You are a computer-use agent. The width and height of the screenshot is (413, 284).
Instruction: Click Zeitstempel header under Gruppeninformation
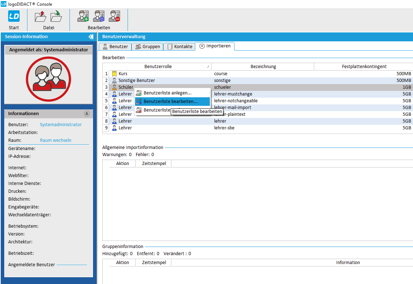(154, 263)
